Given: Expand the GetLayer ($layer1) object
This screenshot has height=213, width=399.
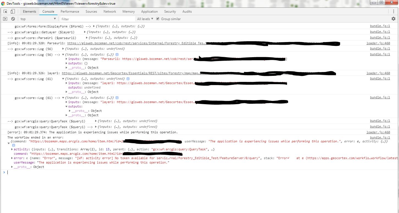Looking at the screenshot, I should point(85,32).
